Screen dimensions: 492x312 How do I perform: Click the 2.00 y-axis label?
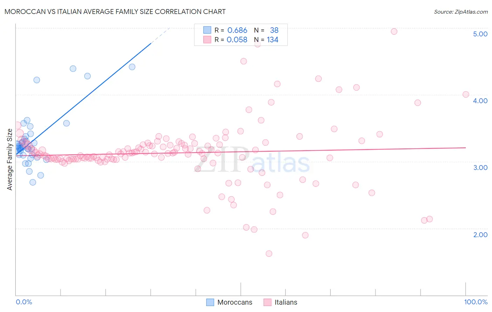click(480, 235)
